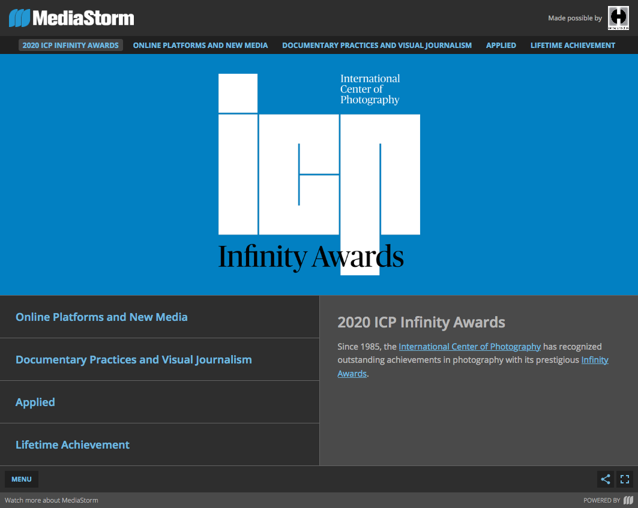Image resolution: width=638 pixels, height=508 pixels.
Task: Open the ONLINE PLATFORMS AND NEW MEDIA tab
Action: (200, 45)
